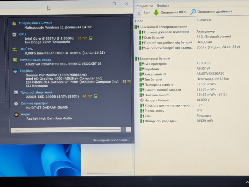Open the Довідка menu
Image resolution: width=249 pixels, height=187 pixels.
point(163,6)
